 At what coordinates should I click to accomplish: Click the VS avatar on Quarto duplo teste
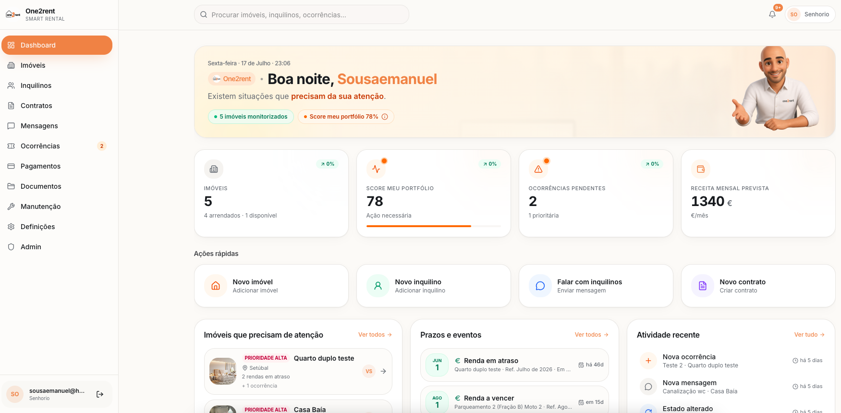369,371
